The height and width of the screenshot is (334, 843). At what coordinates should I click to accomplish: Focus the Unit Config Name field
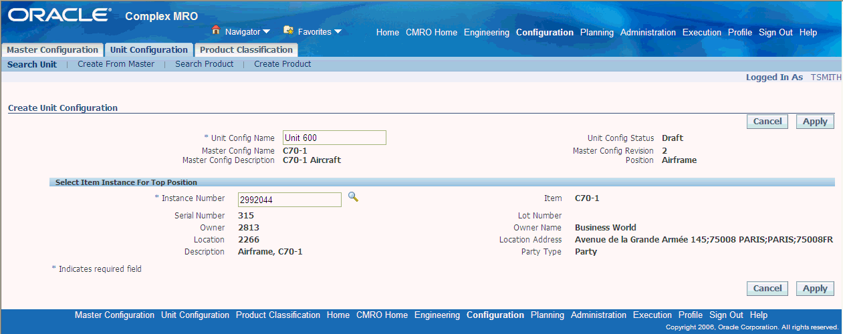point(334,138)
